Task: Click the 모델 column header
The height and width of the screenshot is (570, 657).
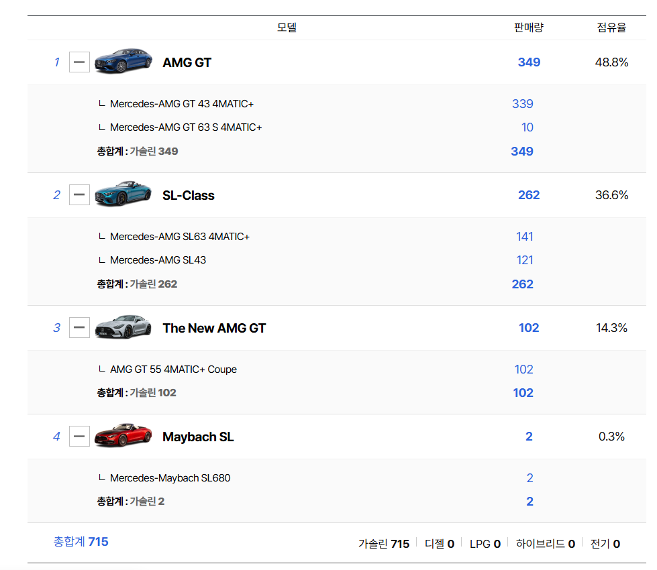Action: tap(287, 27)
